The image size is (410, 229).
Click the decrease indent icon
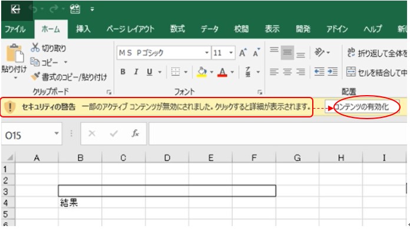coord(319,72)
